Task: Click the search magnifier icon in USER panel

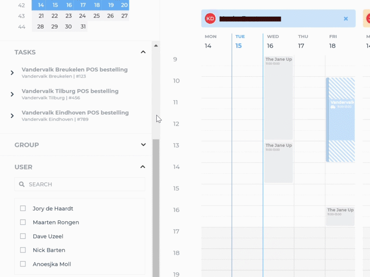Action: (22, 184)
